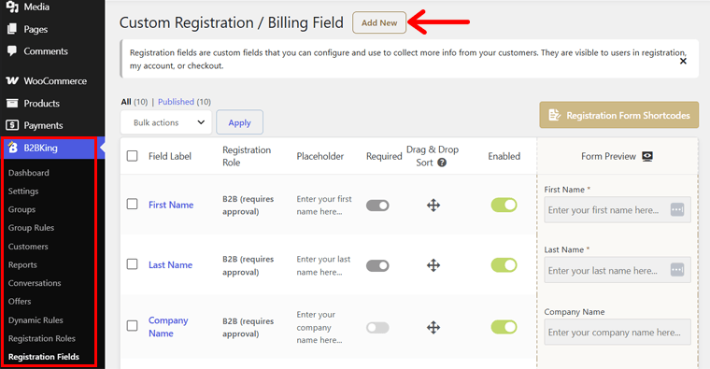Show All fields filter link
The image size is (710, 369).
126,102
